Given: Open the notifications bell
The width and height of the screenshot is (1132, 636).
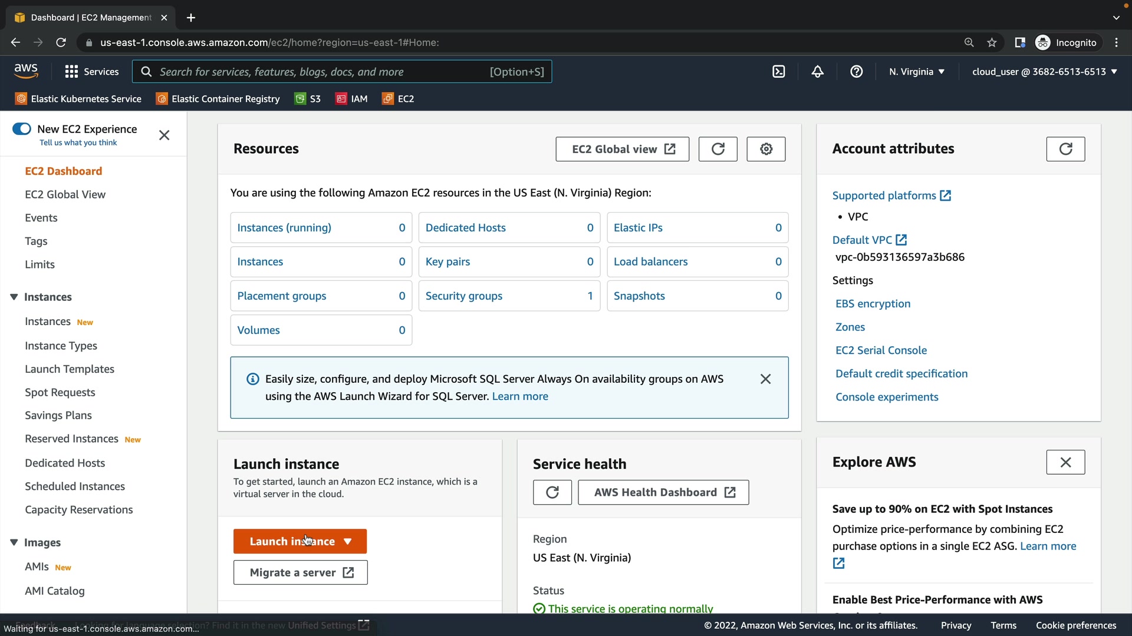Looking at the screenshot, I should 817,72.
